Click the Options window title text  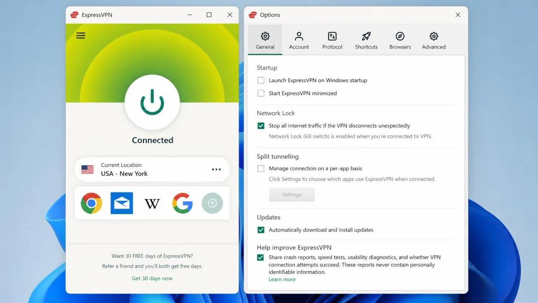270,15
